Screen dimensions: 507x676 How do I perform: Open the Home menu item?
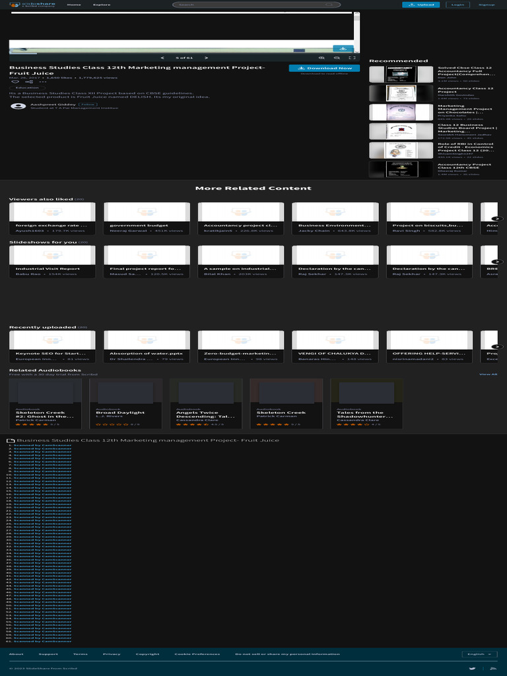pyautogui.click(x=74, y=5)
